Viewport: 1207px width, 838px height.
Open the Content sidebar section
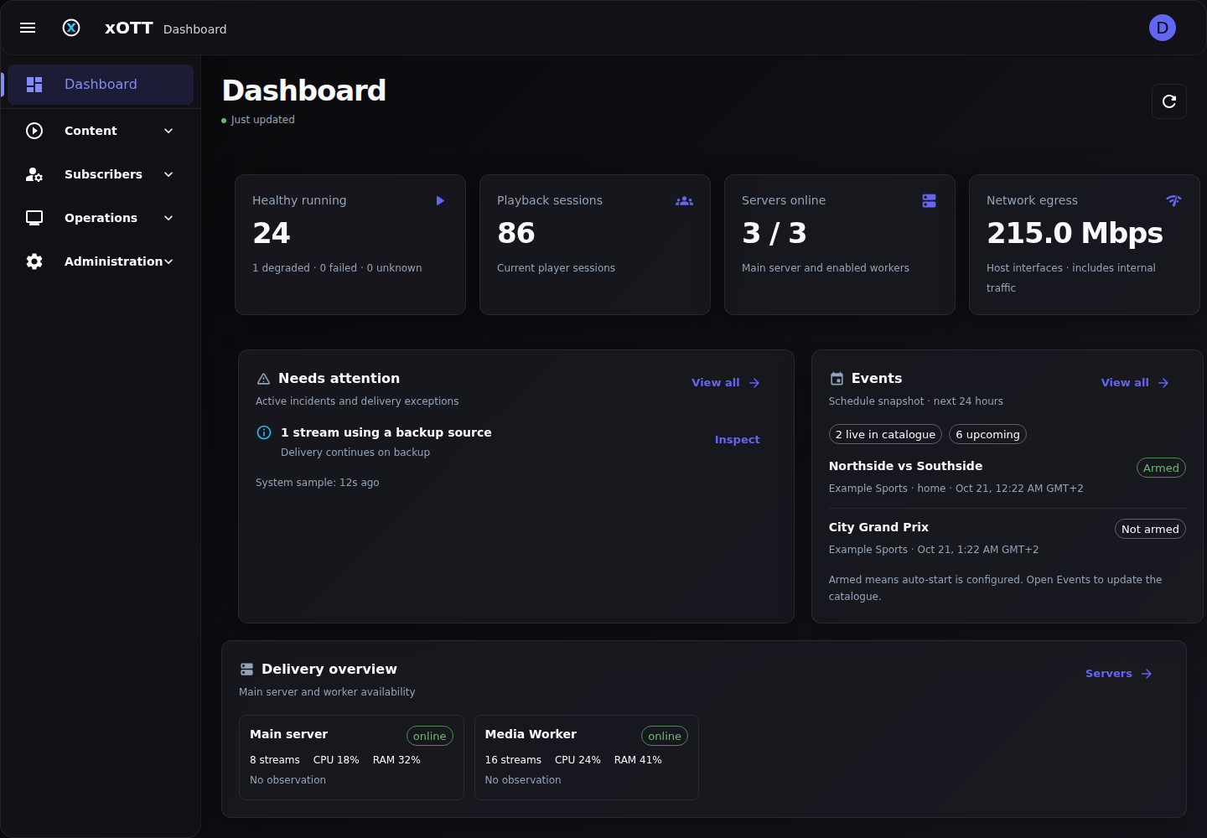click(101, 131)
